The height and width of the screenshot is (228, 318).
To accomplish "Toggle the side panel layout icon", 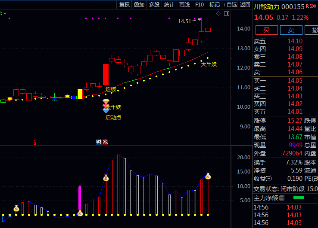I will pyautogui.click(x=227, y=14).
